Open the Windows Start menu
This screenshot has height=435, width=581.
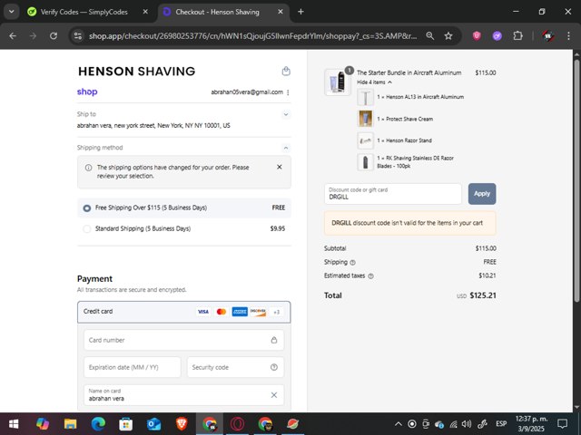(14, 423)
